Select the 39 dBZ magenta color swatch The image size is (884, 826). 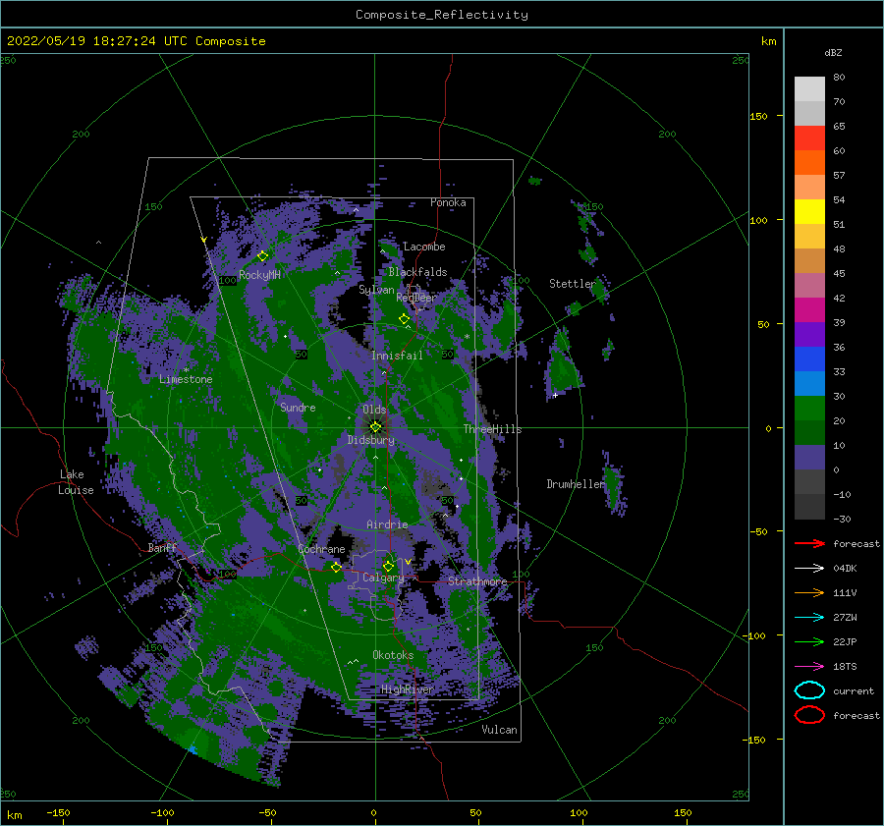click(809, 309)
